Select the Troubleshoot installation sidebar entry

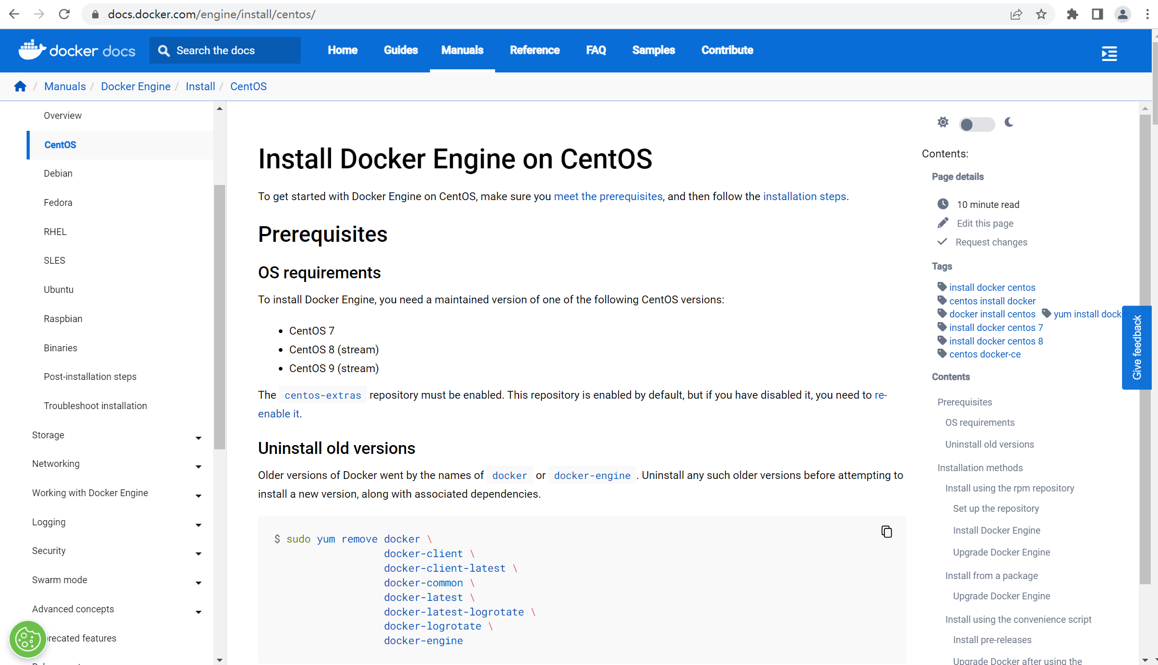coord(95,405)
